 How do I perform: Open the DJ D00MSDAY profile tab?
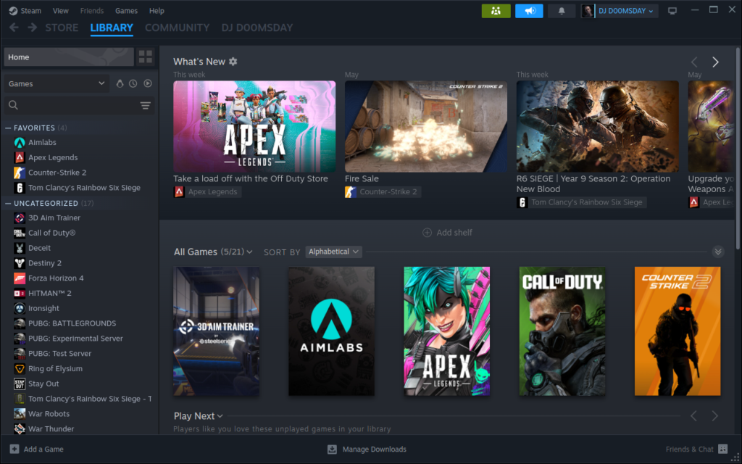(x=257, y=28)
